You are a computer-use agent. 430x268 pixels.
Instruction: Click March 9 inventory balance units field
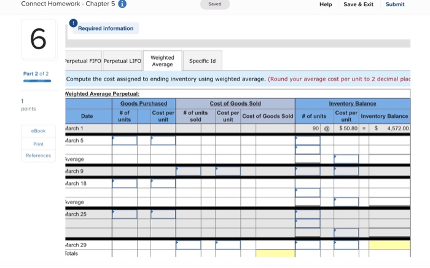pos(308,171)
